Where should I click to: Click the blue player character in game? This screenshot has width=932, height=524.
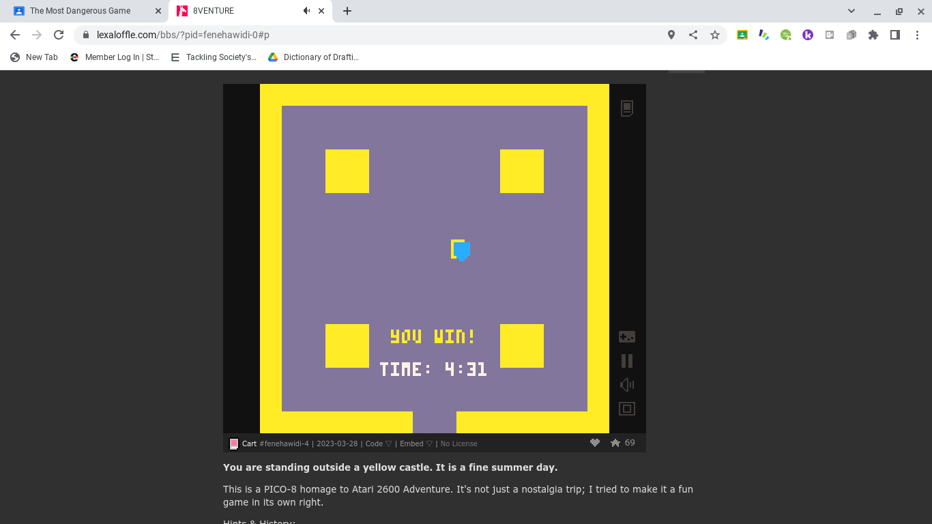pyautogui.click(x=461, y=250)
